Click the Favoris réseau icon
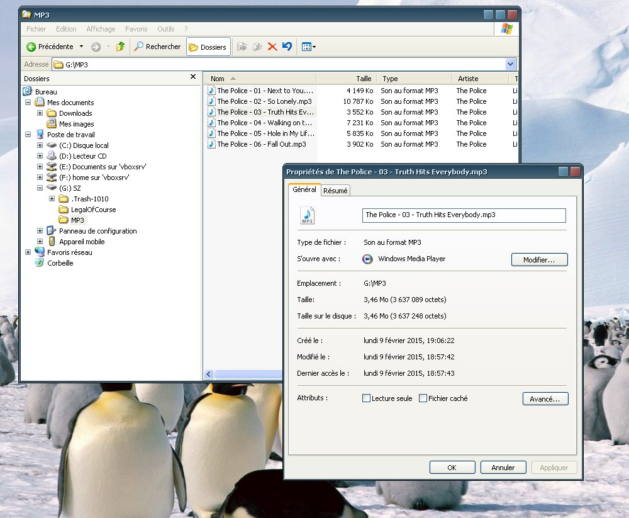The width and height of the screenshot is (629, 518). (x=39, y=252)
